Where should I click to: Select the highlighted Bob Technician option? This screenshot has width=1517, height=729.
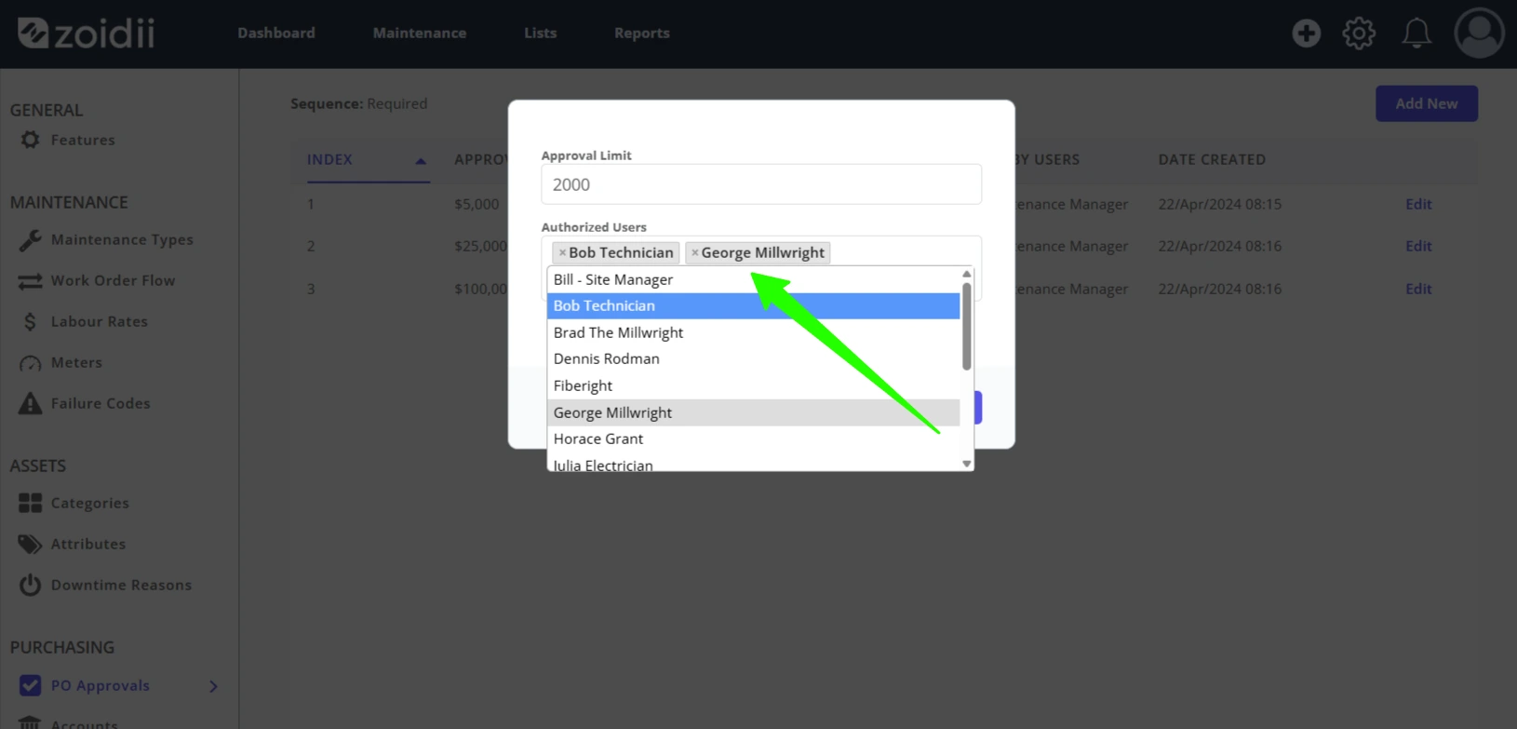click(753, 305)
